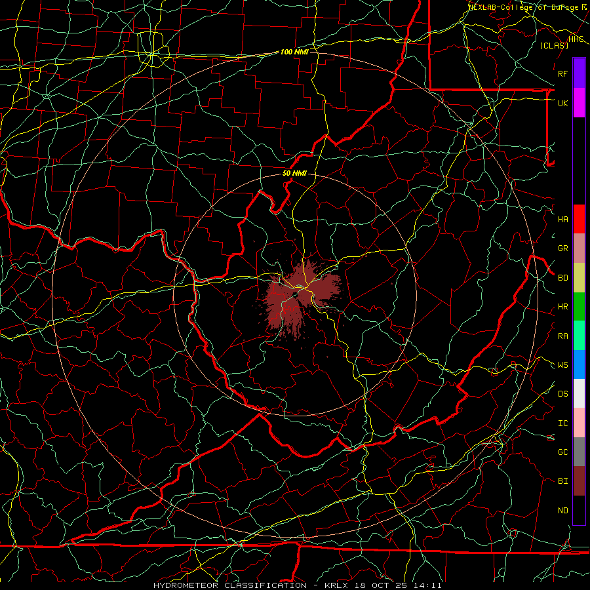Click the "GR" legend label
The width and height of the screenshot is (590, 590).
pos(562,248)
